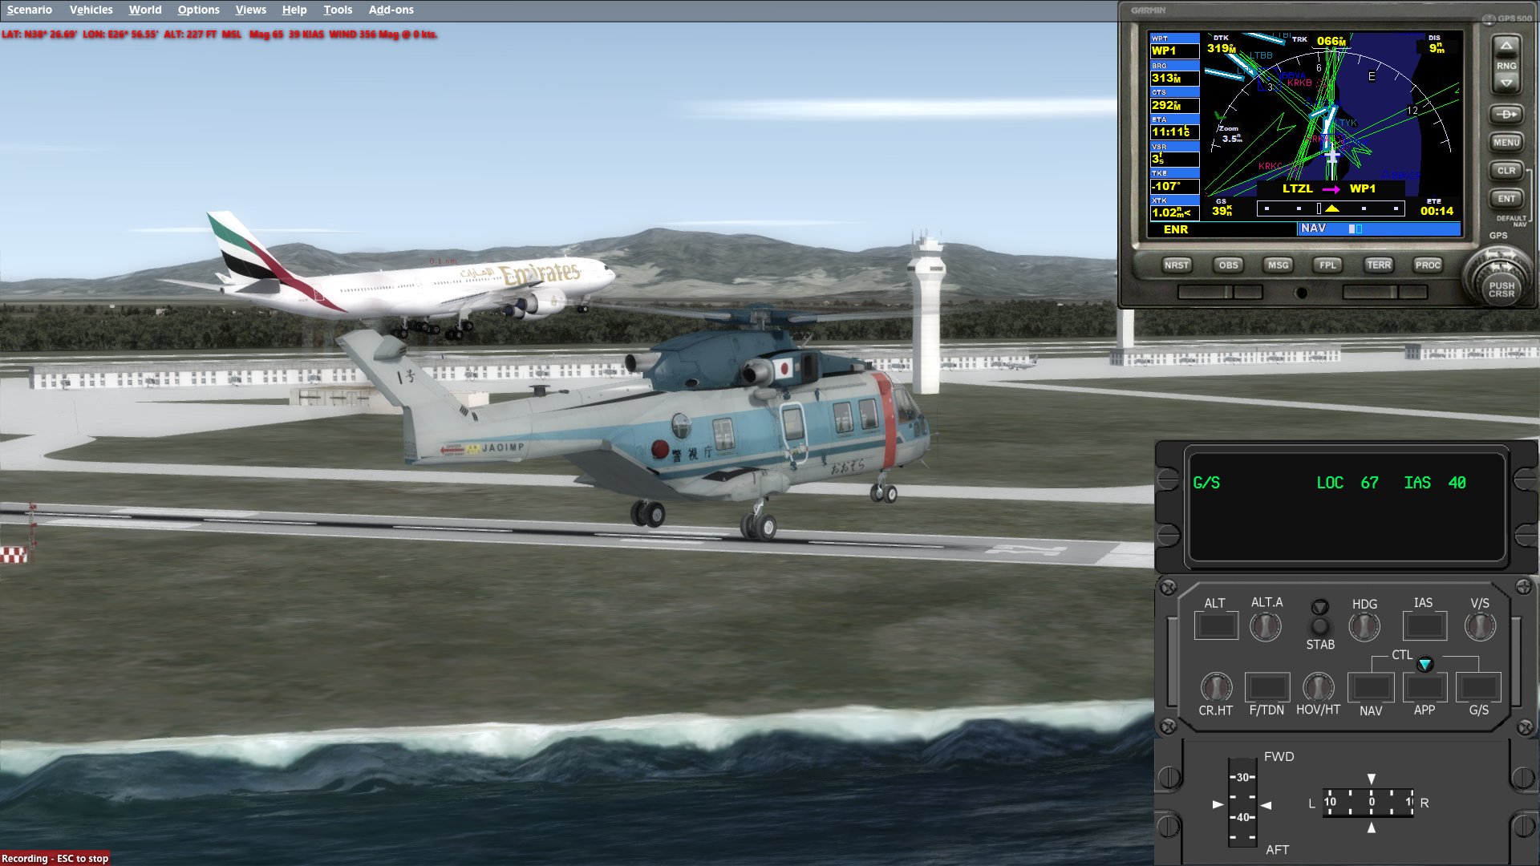The height and width of the screenshot is (866, 1540).
Task: Click the GPS TERR button
Action: point(1379,265)
